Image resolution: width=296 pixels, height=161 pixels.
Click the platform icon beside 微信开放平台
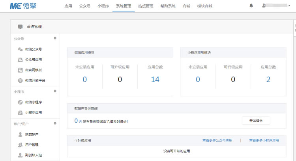click(x=20, y=80)
